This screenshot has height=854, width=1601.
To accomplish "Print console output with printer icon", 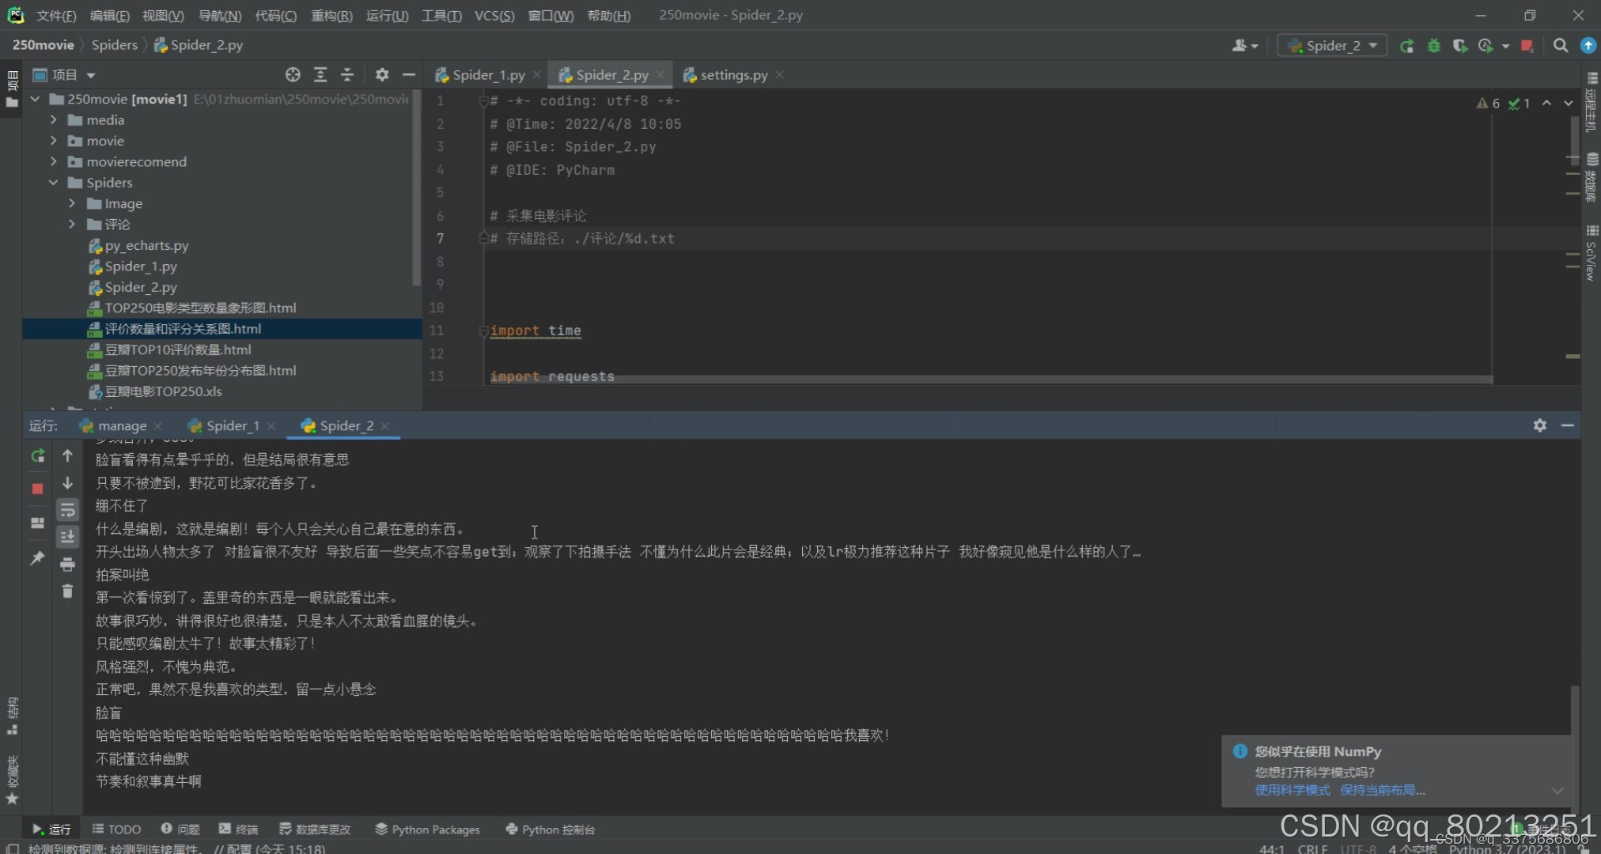I will pyautogui.click(x=67, y=565).
